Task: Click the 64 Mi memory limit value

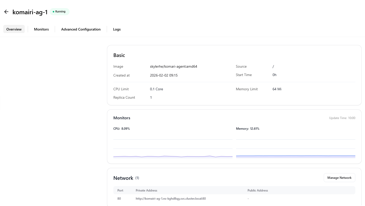Action: (x=277, y=89)
